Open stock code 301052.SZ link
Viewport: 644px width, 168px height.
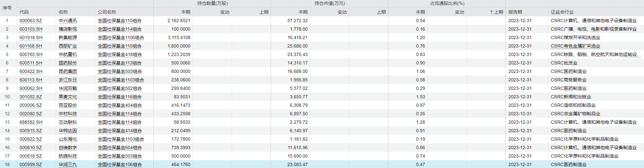click(31, 97)
